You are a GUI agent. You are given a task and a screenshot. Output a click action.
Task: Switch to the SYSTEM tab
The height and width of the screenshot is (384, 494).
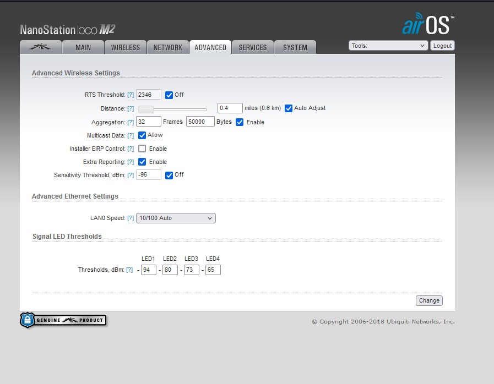(x=295, y=47)
